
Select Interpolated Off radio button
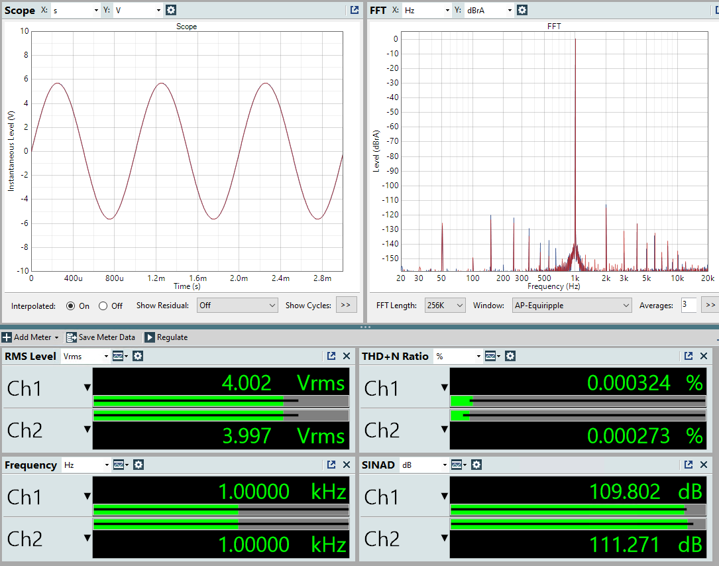click(103, 306)
